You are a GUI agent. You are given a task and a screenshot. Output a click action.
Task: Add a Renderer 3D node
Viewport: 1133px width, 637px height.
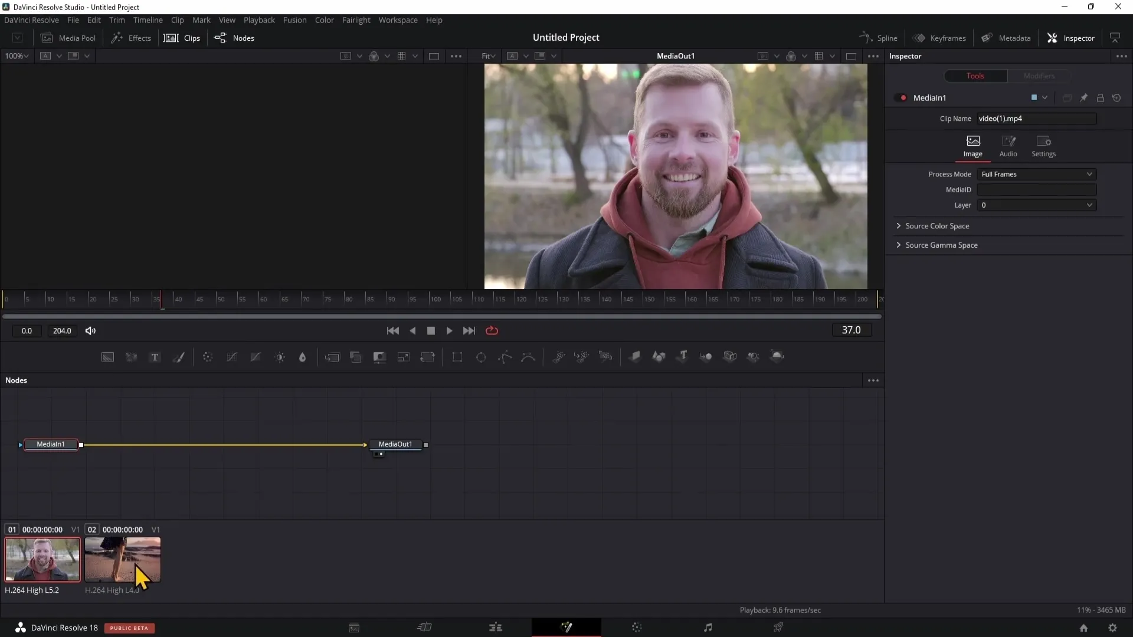pyautogui.click(x=777, y=356)
